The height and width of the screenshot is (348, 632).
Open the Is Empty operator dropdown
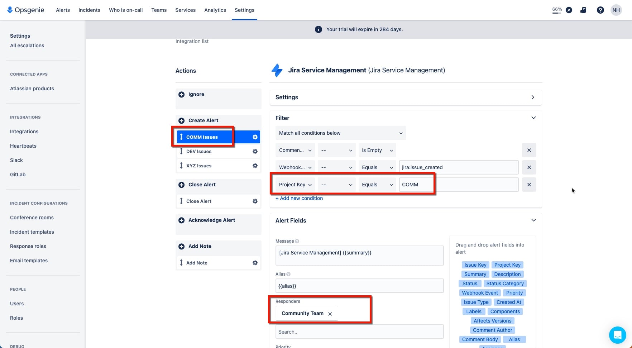[x=377, y=150]
